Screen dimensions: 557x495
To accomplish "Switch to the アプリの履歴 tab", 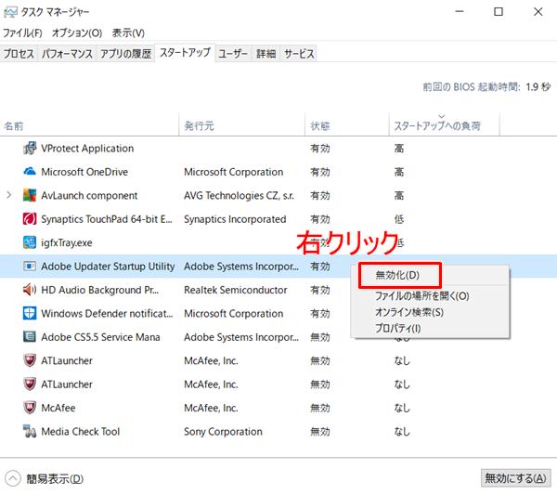I will [x=125, y=54].
